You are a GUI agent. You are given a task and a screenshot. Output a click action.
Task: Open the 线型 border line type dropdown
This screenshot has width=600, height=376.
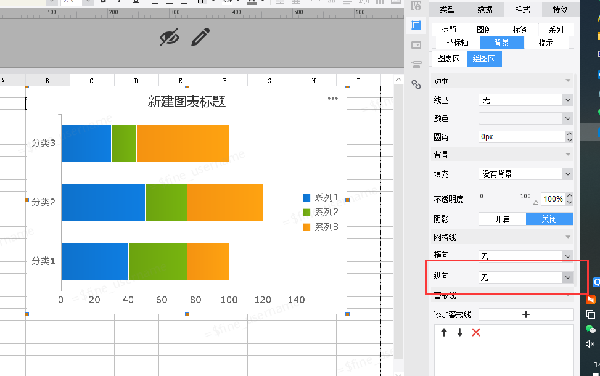coord(526,100)
